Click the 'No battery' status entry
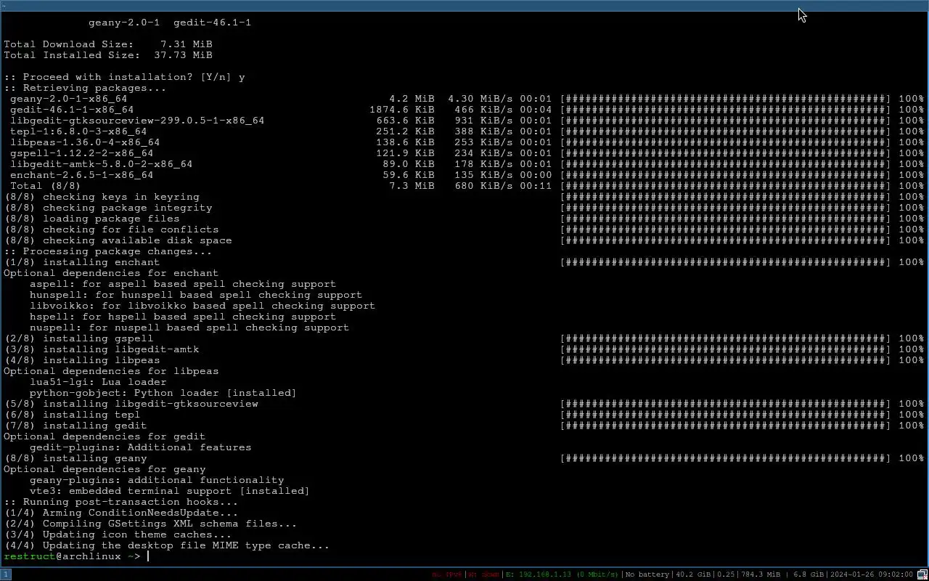 click(x=647, y=574)
